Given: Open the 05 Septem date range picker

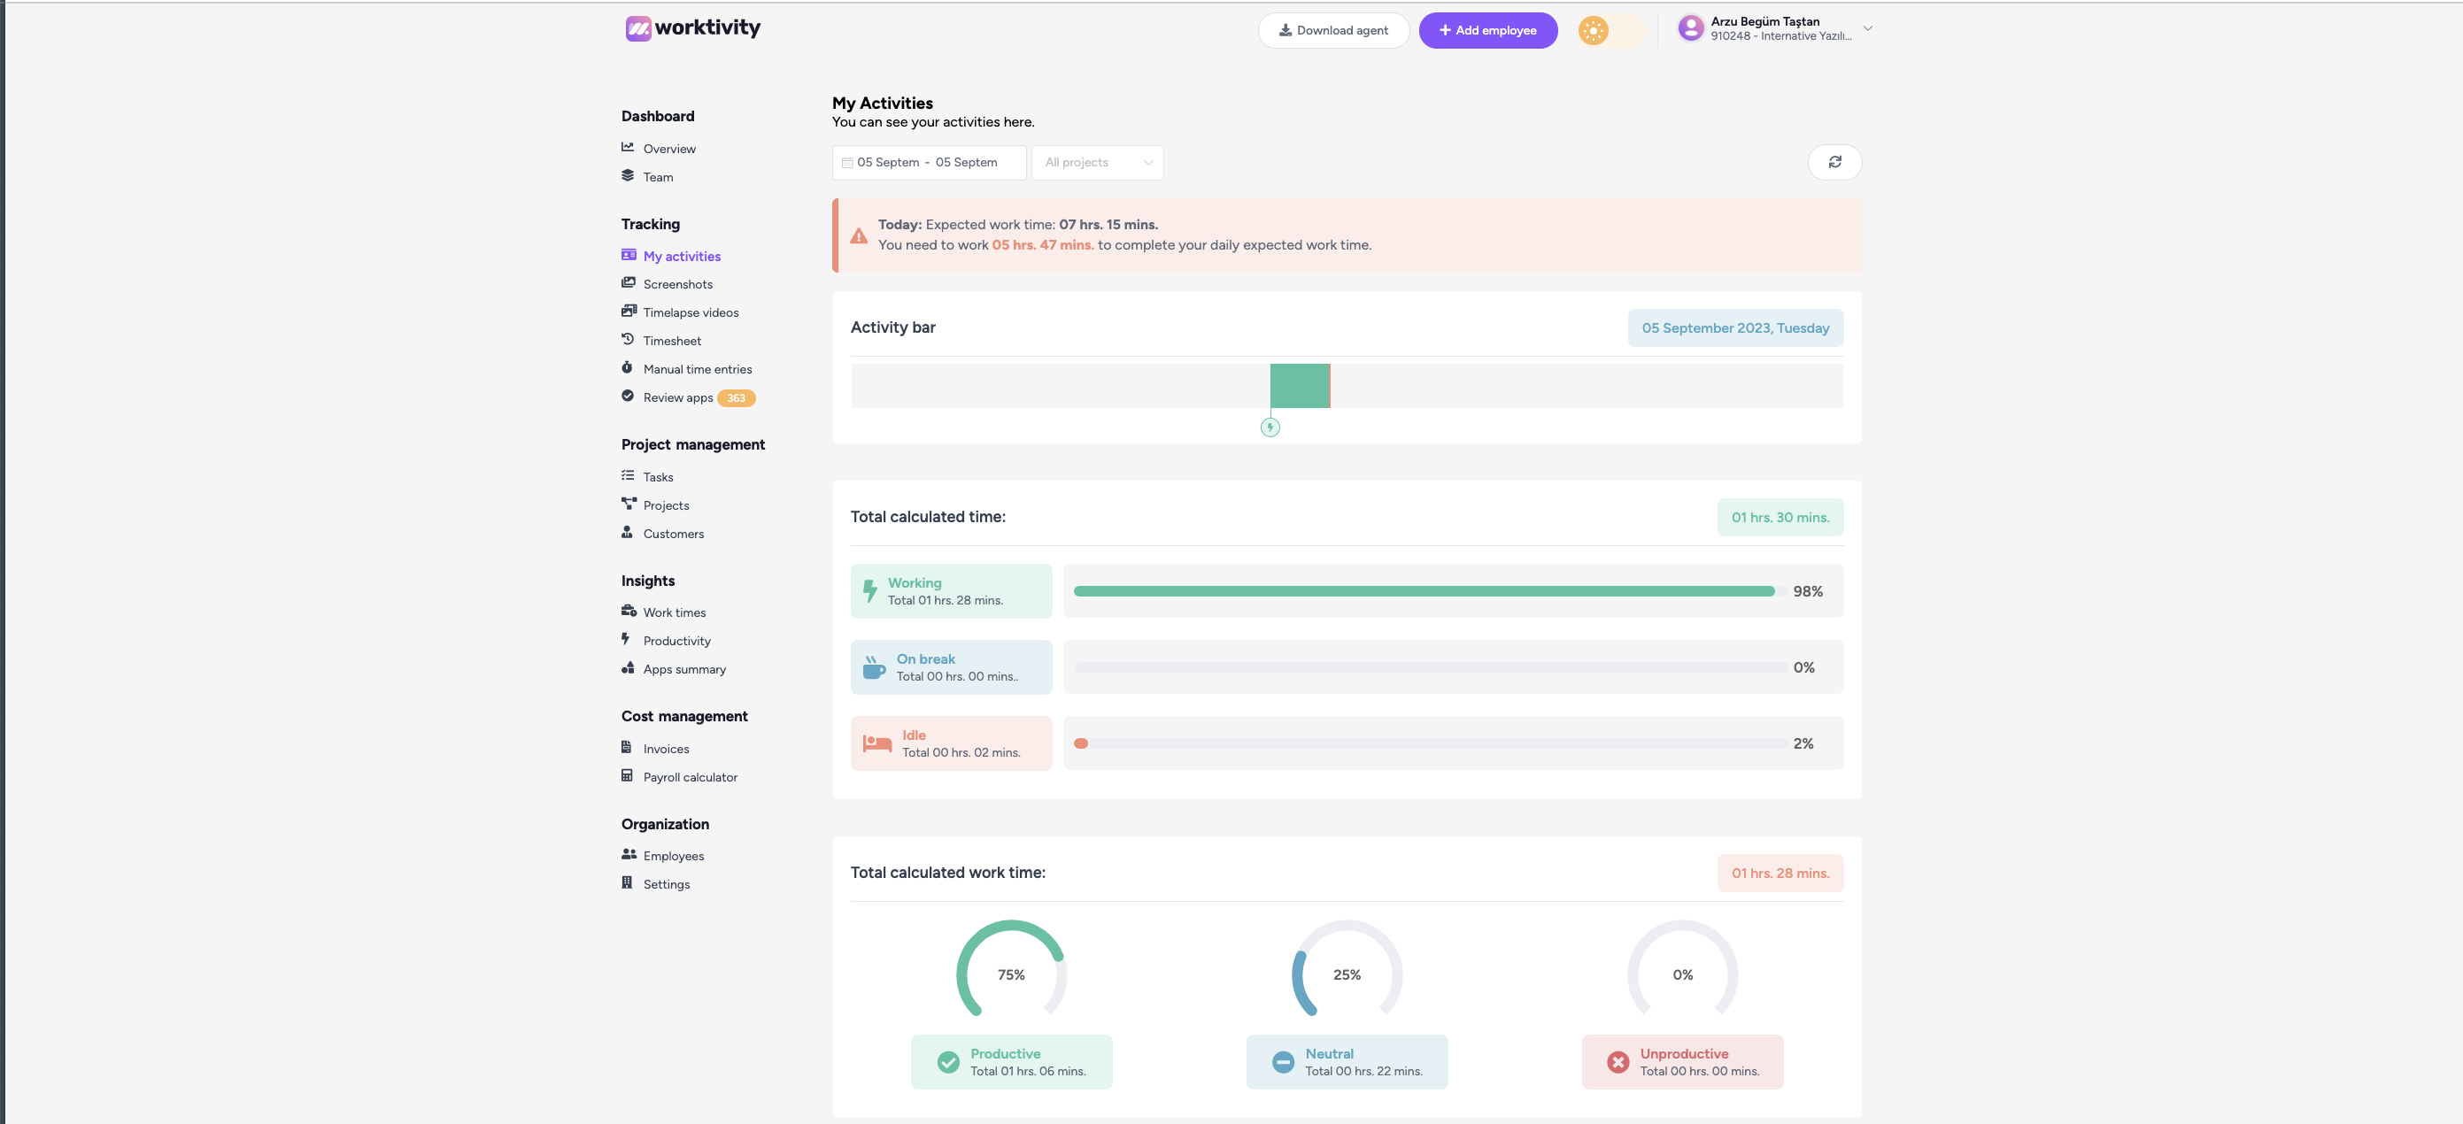Looking at the screenshot, I should coord(929,163).
